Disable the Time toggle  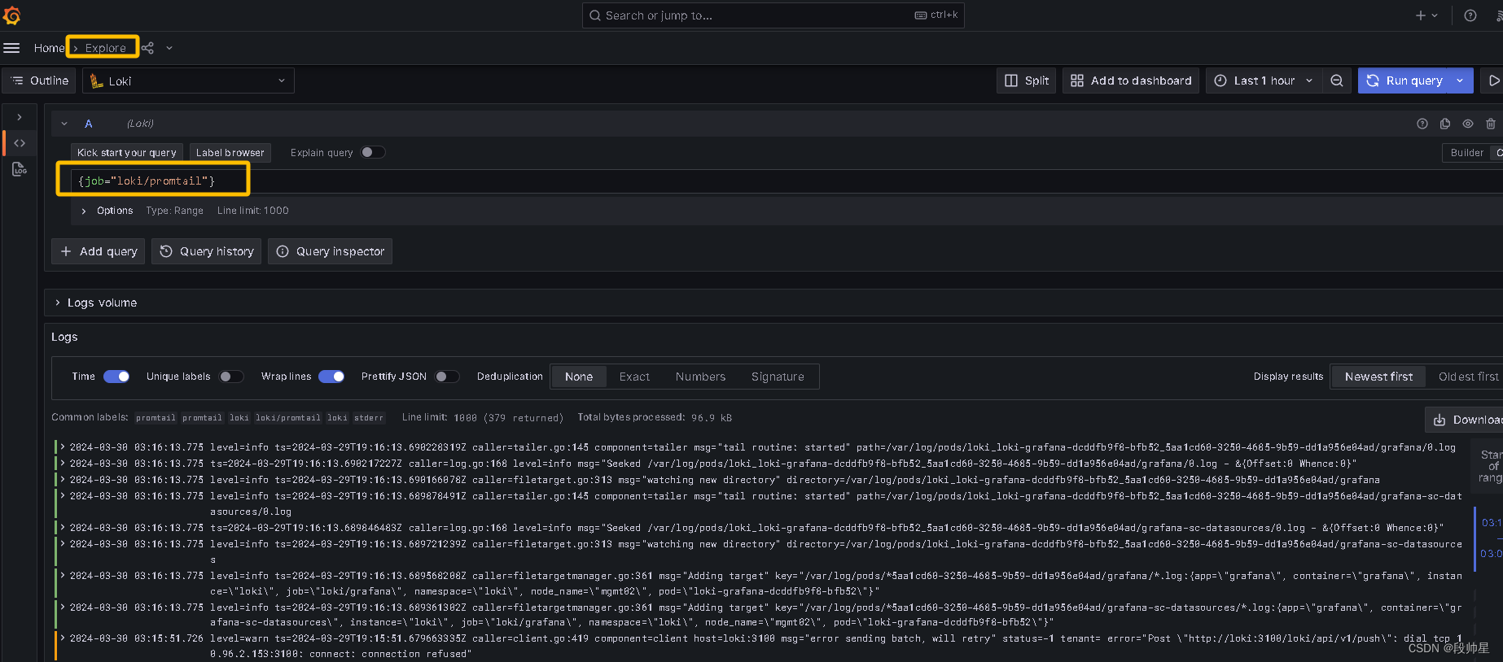(x=116, y=377)
